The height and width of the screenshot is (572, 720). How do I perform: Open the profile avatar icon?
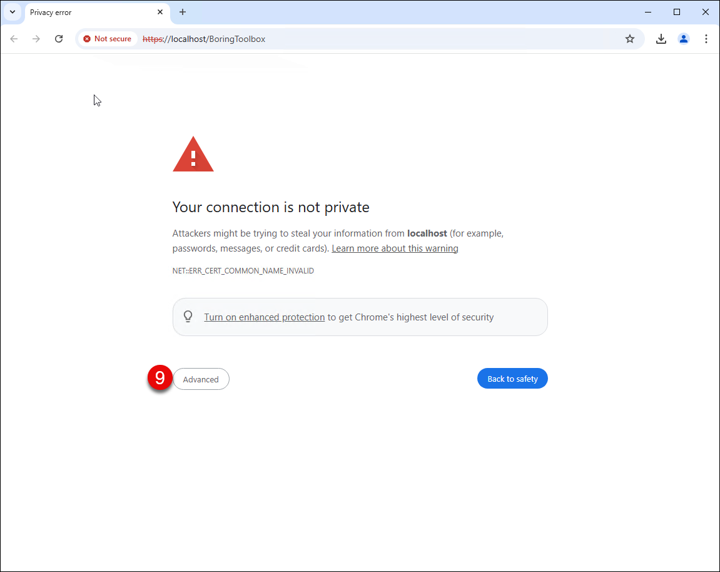pos(683,39)
